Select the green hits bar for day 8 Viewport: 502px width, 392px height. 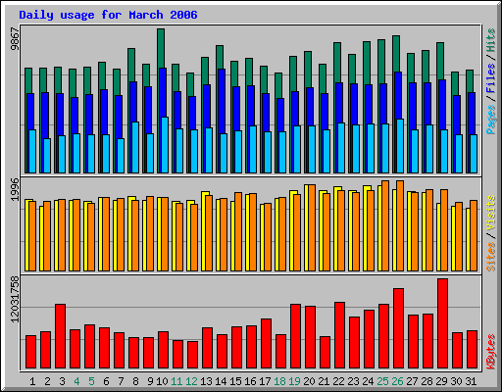click(x=131, y=65)
